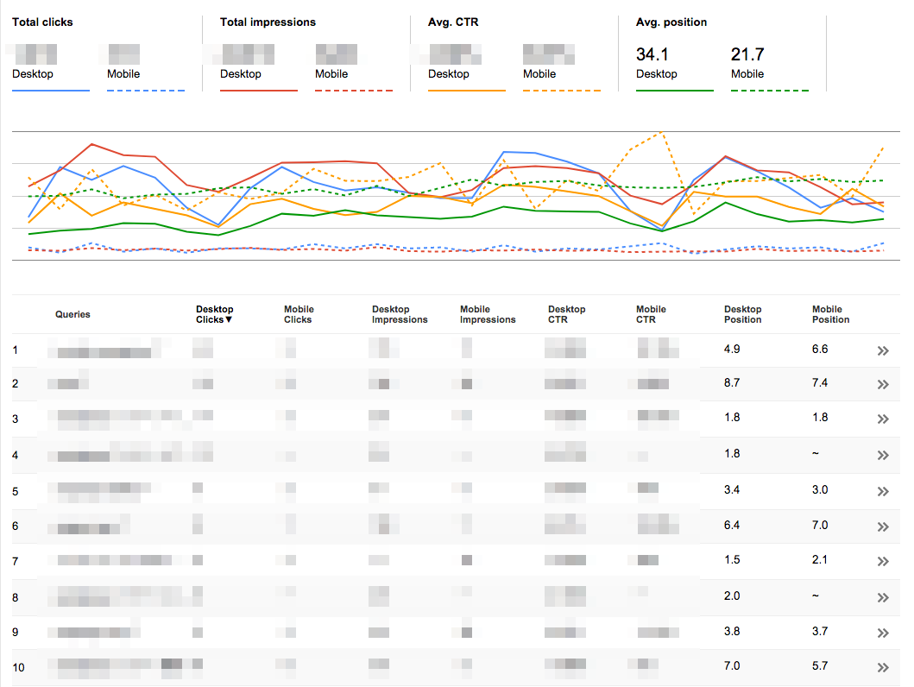Expand details for query row 5
Image resolution: width=914 pixels, height=687 pixels.
point(883,491)
